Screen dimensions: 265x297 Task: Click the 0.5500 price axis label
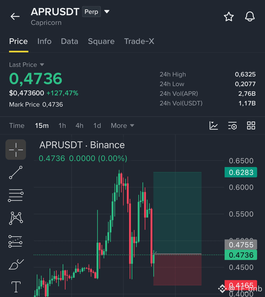click(241, 214)
